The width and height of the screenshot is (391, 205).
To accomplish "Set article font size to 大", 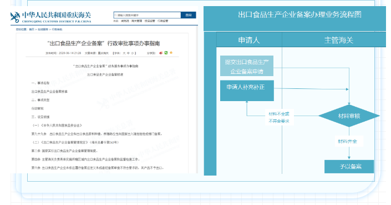I will [x=124, y=53].
